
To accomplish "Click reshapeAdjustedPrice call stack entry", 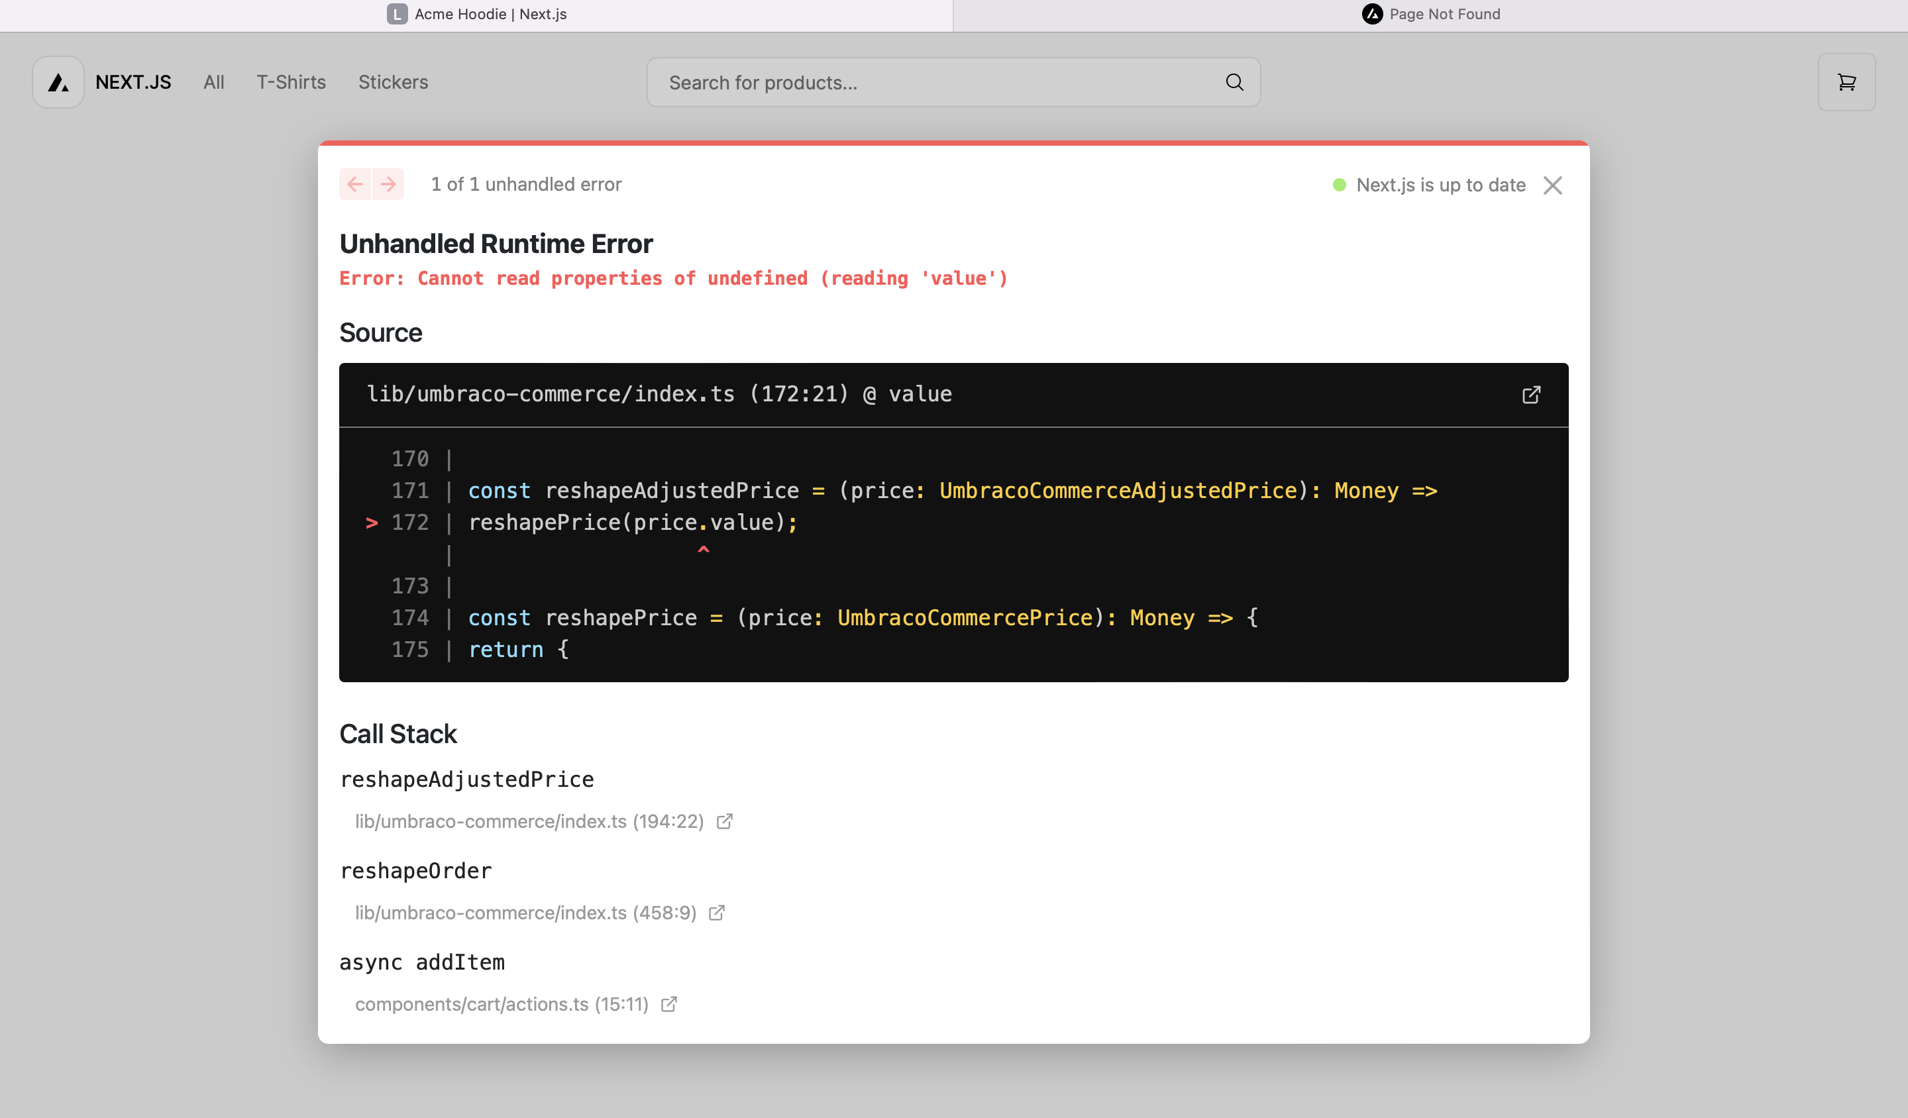I will point(466,780).
